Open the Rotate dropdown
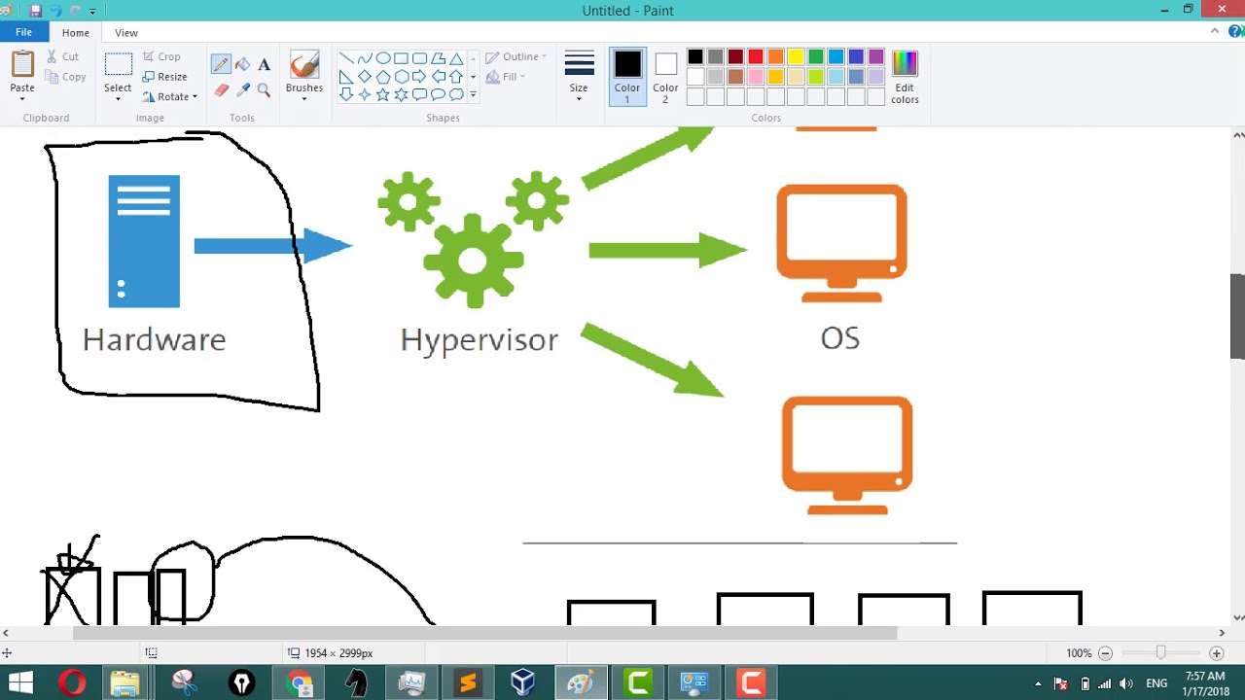Screen dimensions: 1245x700 pyautogui.click(x=170, y=97)
